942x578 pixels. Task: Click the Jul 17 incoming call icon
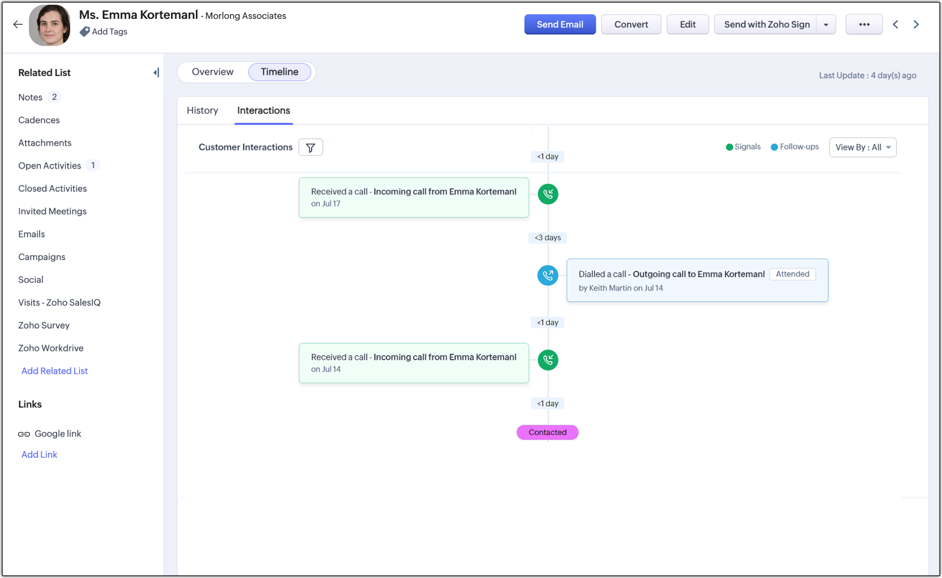tap(548, 194)
